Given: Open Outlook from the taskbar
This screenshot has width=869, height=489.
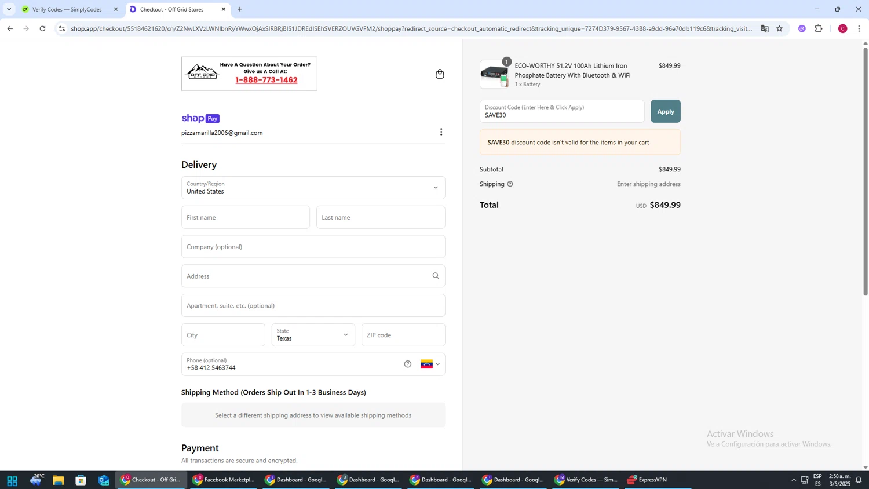Looking at the screenshot, I should tap(104, 480).
